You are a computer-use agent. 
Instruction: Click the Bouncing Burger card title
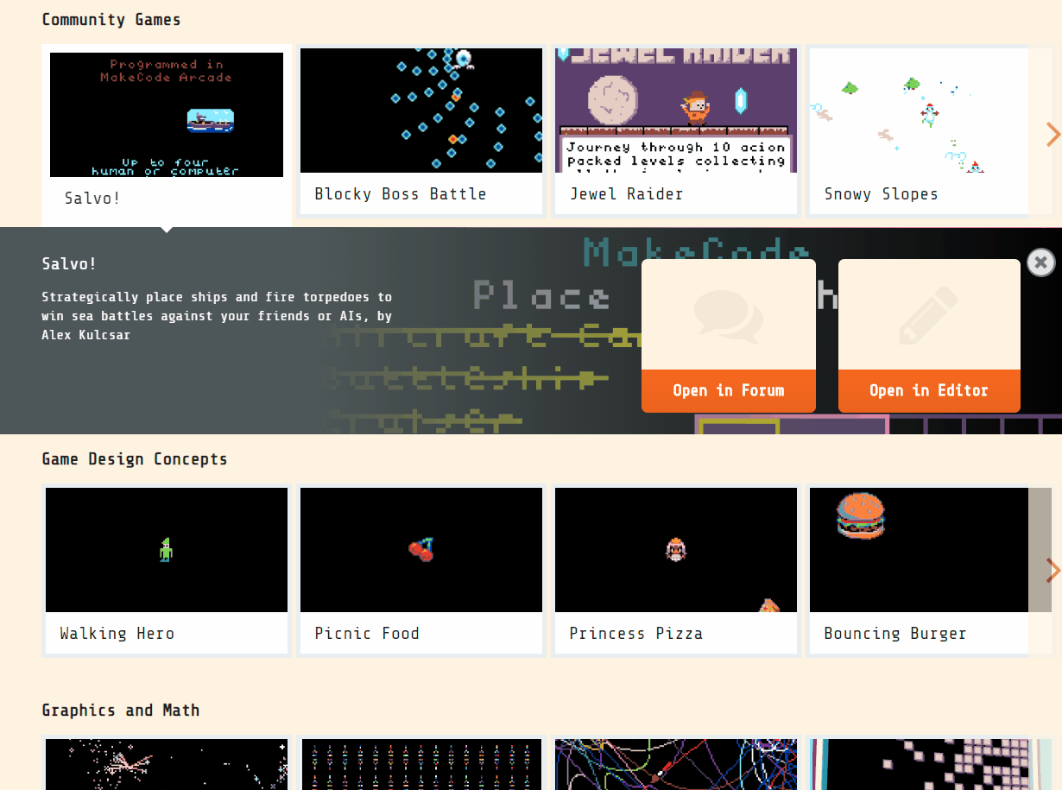tap(895, 634)
